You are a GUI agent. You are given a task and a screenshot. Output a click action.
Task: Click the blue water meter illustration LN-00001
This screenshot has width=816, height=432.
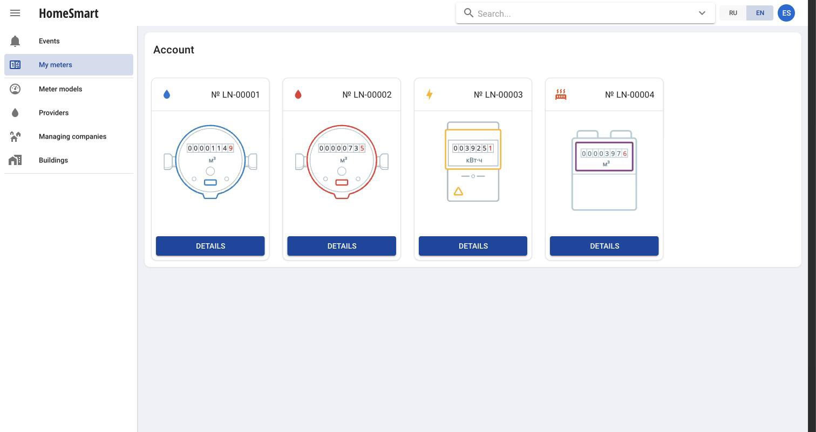210,162
